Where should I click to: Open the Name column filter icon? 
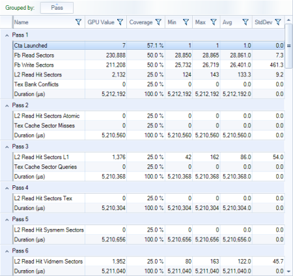[78, 22]
